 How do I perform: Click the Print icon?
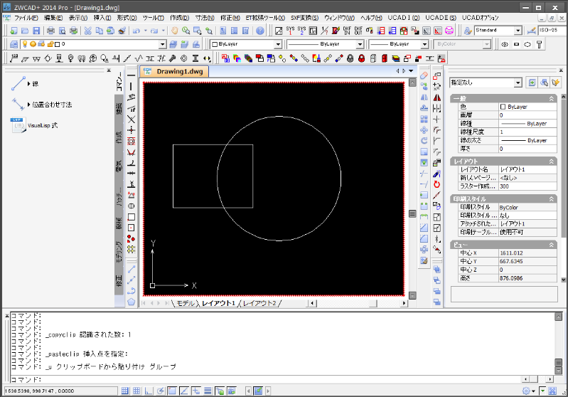point(50,31)
